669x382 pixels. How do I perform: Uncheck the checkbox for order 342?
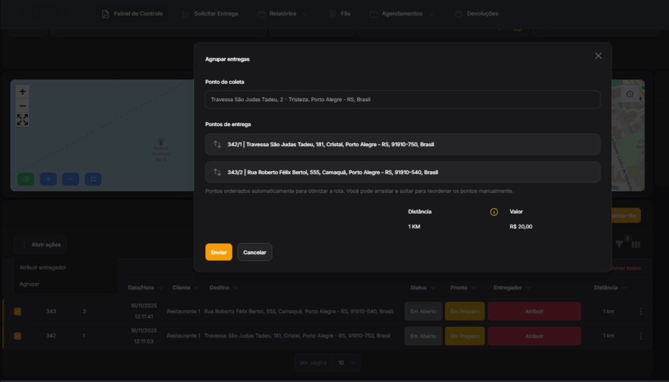click(18, 336)
